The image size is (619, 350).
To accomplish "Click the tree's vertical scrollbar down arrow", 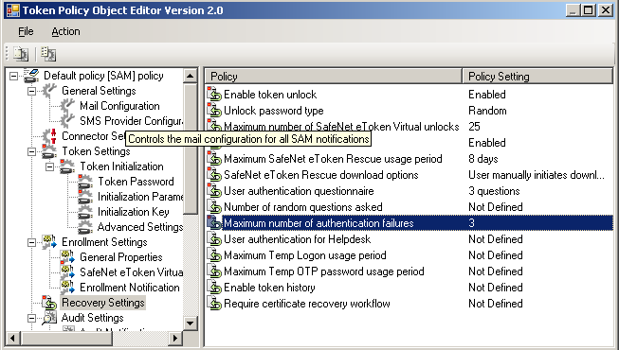I will 191,324.
